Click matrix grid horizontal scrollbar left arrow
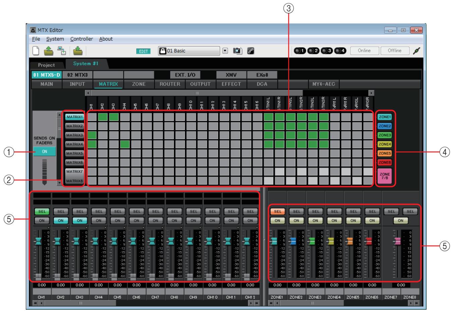Screen dimensions: 452x311 click(88, 92)
